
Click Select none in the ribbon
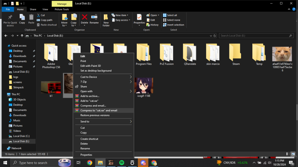[x=172, y=20]
